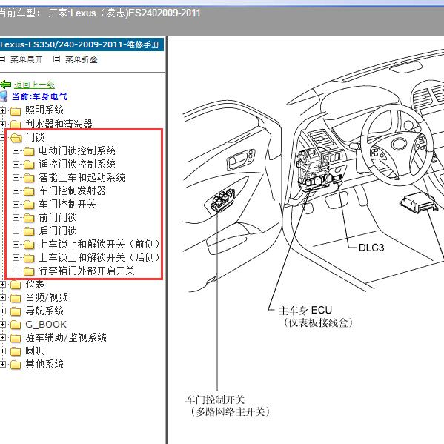This screenshot has height=444, width=444.
Task: Click the 导航系统 folder icon
Action: pos(16,311)
